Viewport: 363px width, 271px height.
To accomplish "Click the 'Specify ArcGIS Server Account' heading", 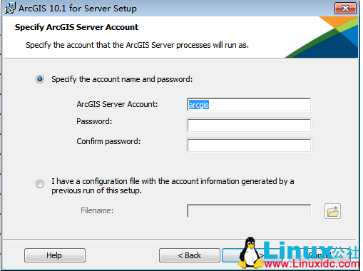I will [x=76, y=27].
